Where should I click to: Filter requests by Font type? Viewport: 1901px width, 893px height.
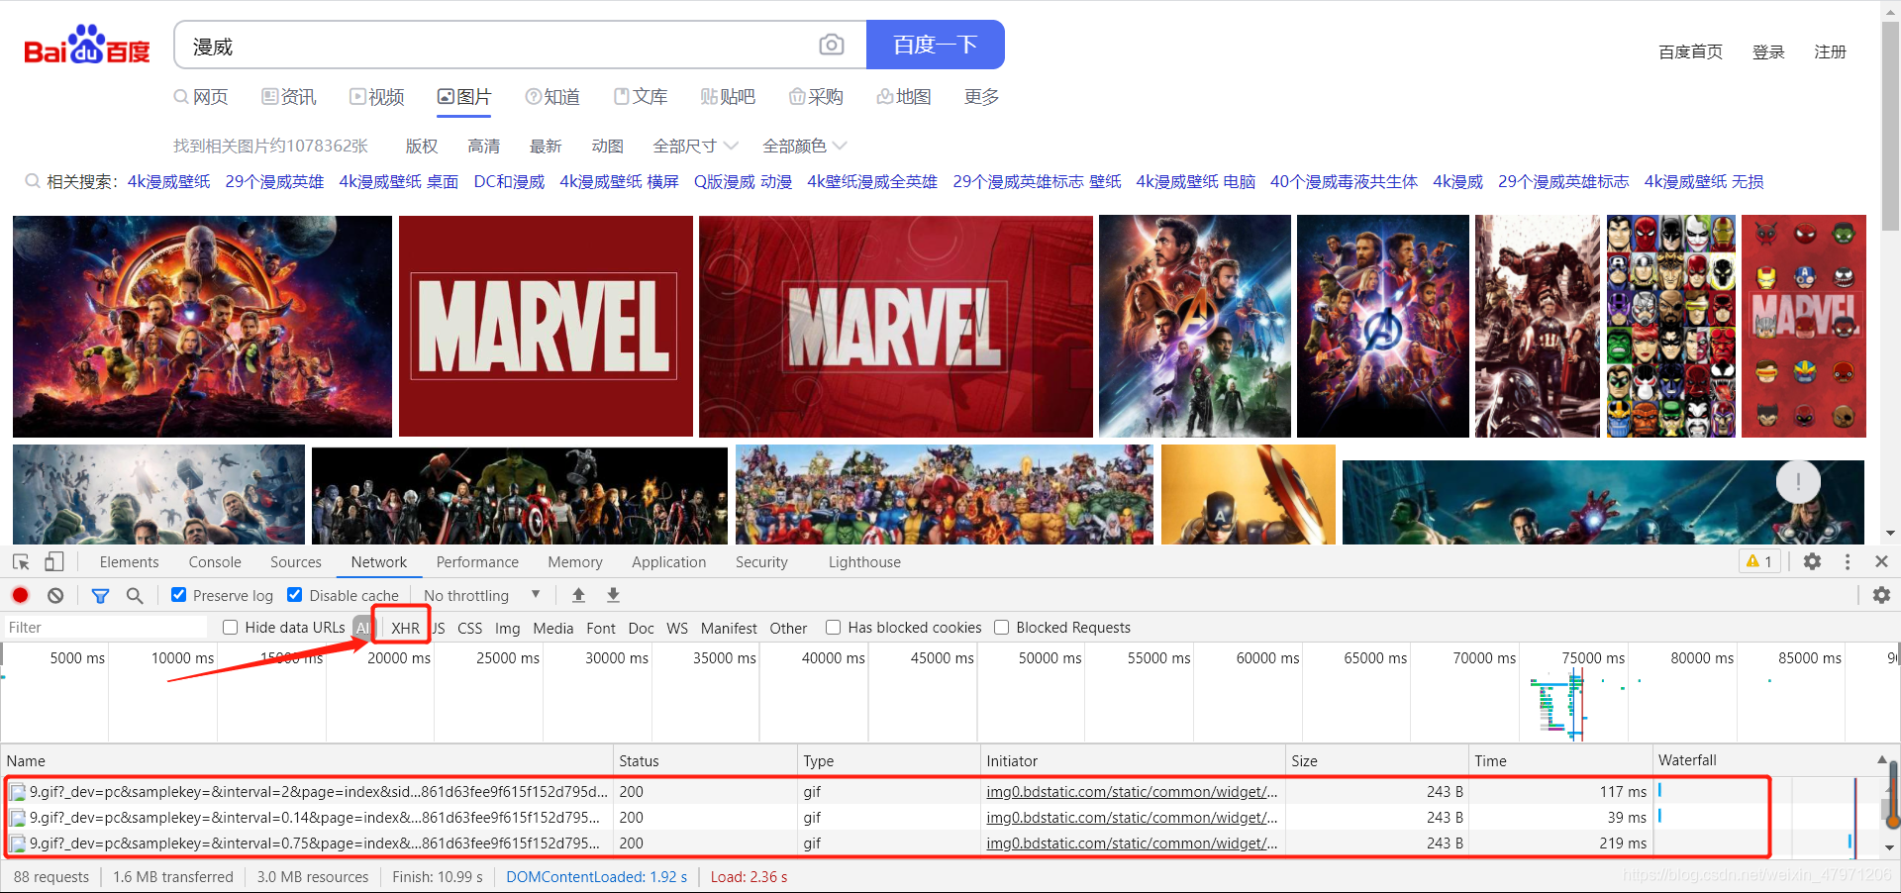click(601, 628)
